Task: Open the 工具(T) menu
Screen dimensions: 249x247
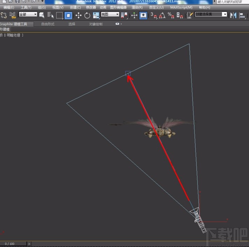Action: coord(26,7)
